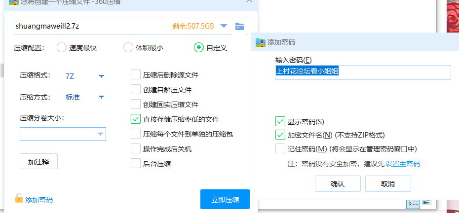
Task: Click the 剩余:507.5GB free space text
Action: [193, 26]
